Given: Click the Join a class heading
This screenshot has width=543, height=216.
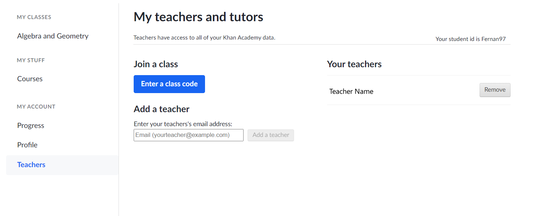Looking at the screenshot, I should tap(156, 64).
